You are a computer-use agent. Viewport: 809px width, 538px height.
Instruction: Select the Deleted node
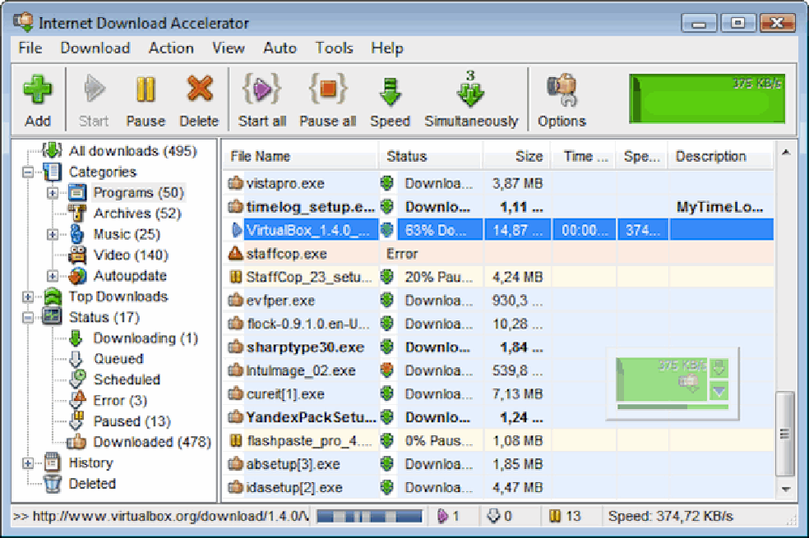(x=92, y=483)
